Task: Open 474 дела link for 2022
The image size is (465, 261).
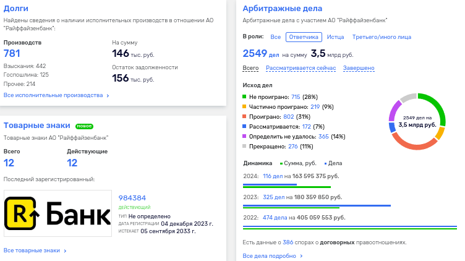Action: tap(275, 218)
